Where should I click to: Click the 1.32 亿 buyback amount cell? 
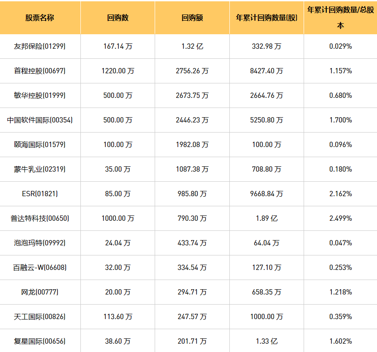(x=192, y=46)
